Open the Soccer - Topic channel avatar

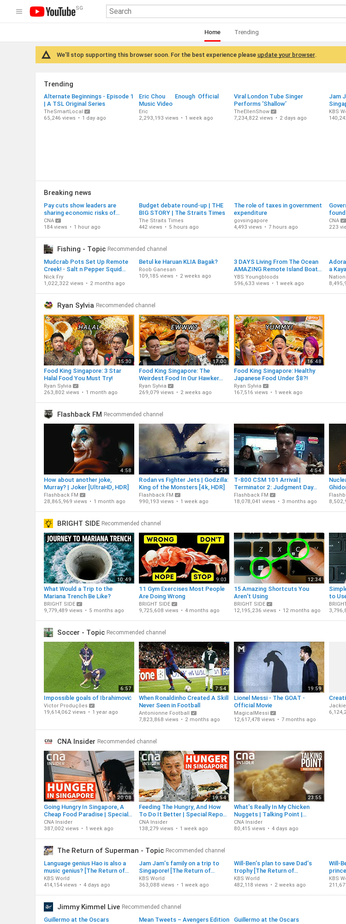pyautogui.click(x=48, y=632)
